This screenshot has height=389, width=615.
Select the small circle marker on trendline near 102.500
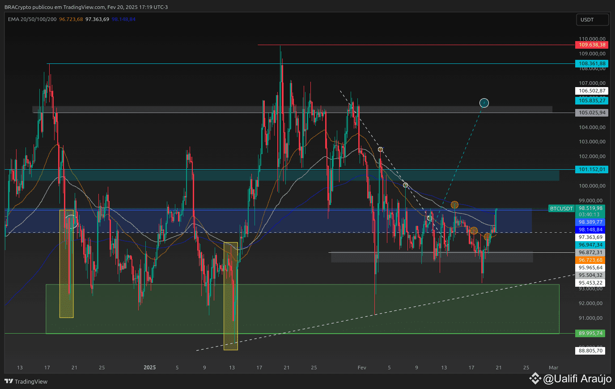[x=380, y=149]
